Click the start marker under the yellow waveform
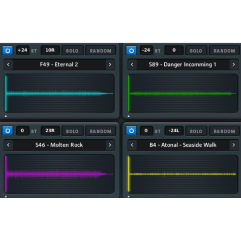The image size is (241, 241). tap(129, 197)
